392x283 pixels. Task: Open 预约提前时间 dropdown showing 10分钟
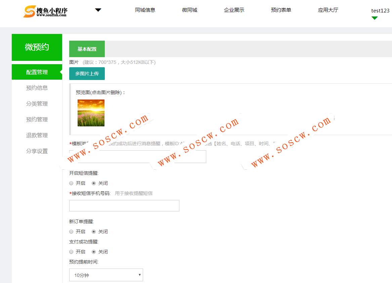point(106,275)
